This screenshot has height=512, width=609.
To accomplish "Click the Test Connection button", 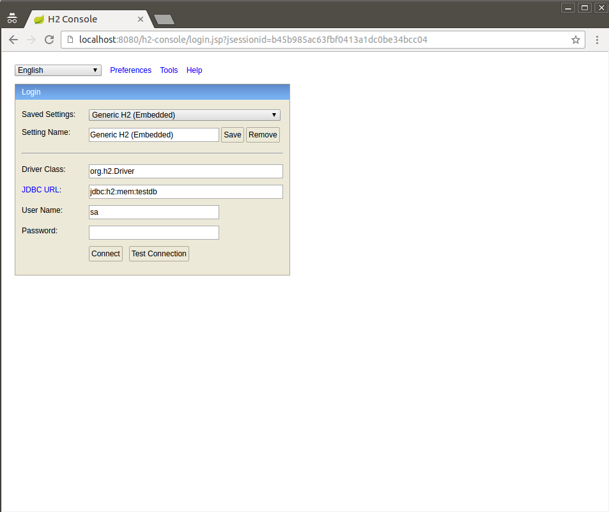I will (x=159, y=254).
